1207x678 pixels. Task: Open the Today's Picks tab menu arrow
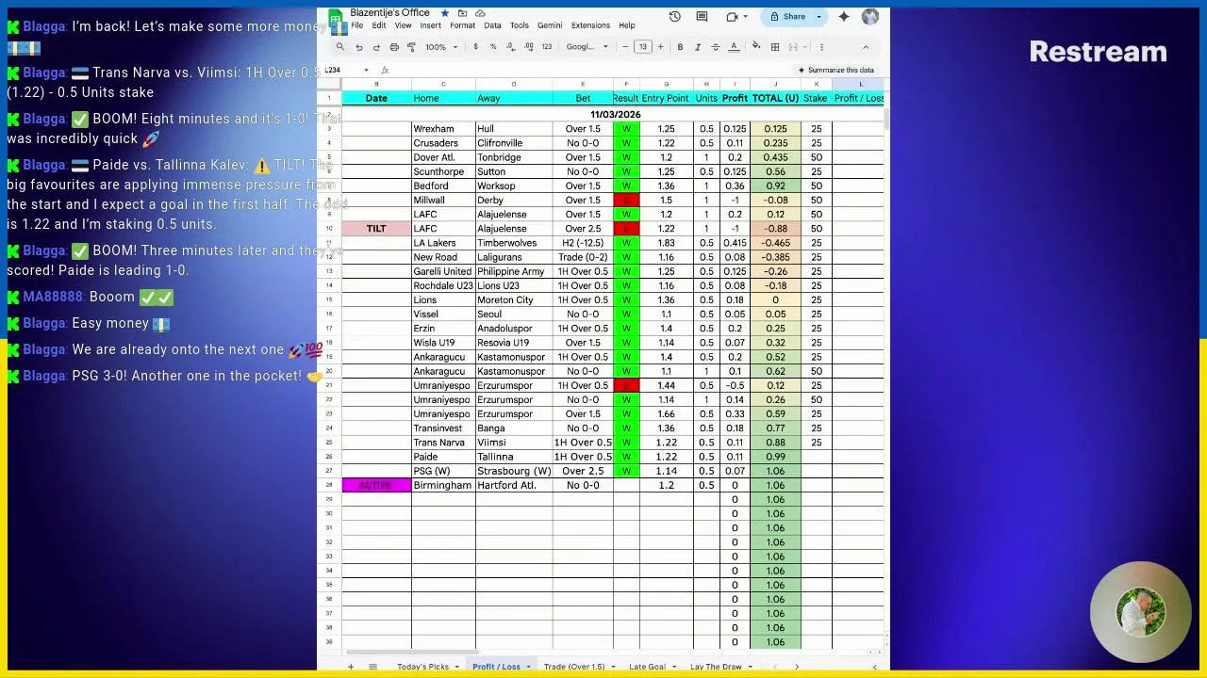click(456, 667)
